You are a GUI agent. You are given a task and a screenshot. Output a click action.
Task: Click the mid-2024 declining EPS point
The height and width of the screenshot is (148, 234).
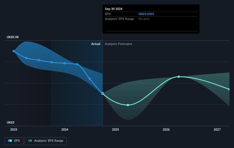coord(90,79)
